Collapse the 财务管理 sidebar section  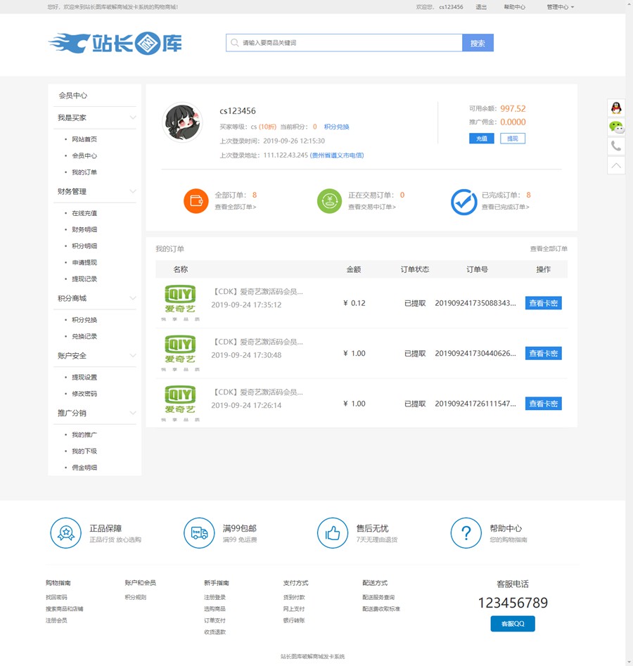132,191
